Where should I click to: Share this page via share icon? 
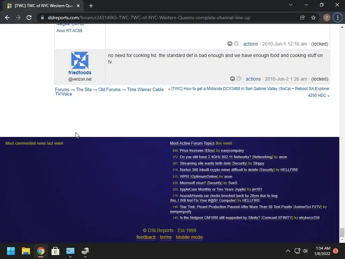point(303,18)
